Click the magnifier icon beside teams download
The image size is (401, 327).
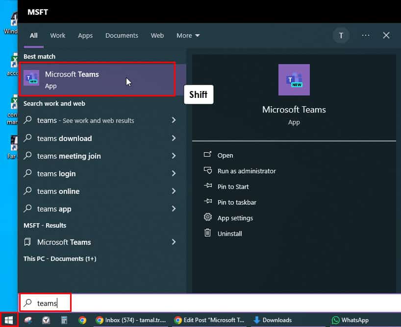(27, 138)
